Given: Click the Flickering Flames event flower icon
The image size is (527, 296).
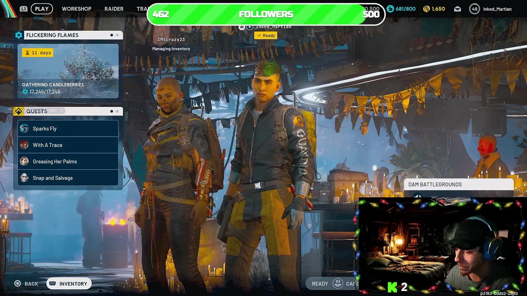Looking at the screenshot, I should [19, 35].
